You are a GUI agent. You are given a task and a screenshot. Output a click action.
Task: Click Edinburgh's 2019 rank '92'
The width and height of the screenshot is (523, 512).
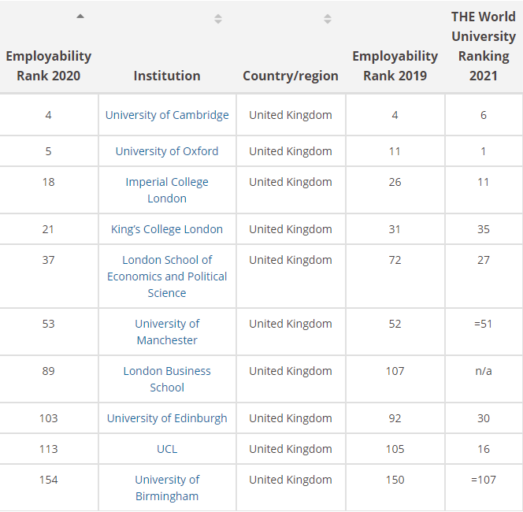click(x=395, y=418)
